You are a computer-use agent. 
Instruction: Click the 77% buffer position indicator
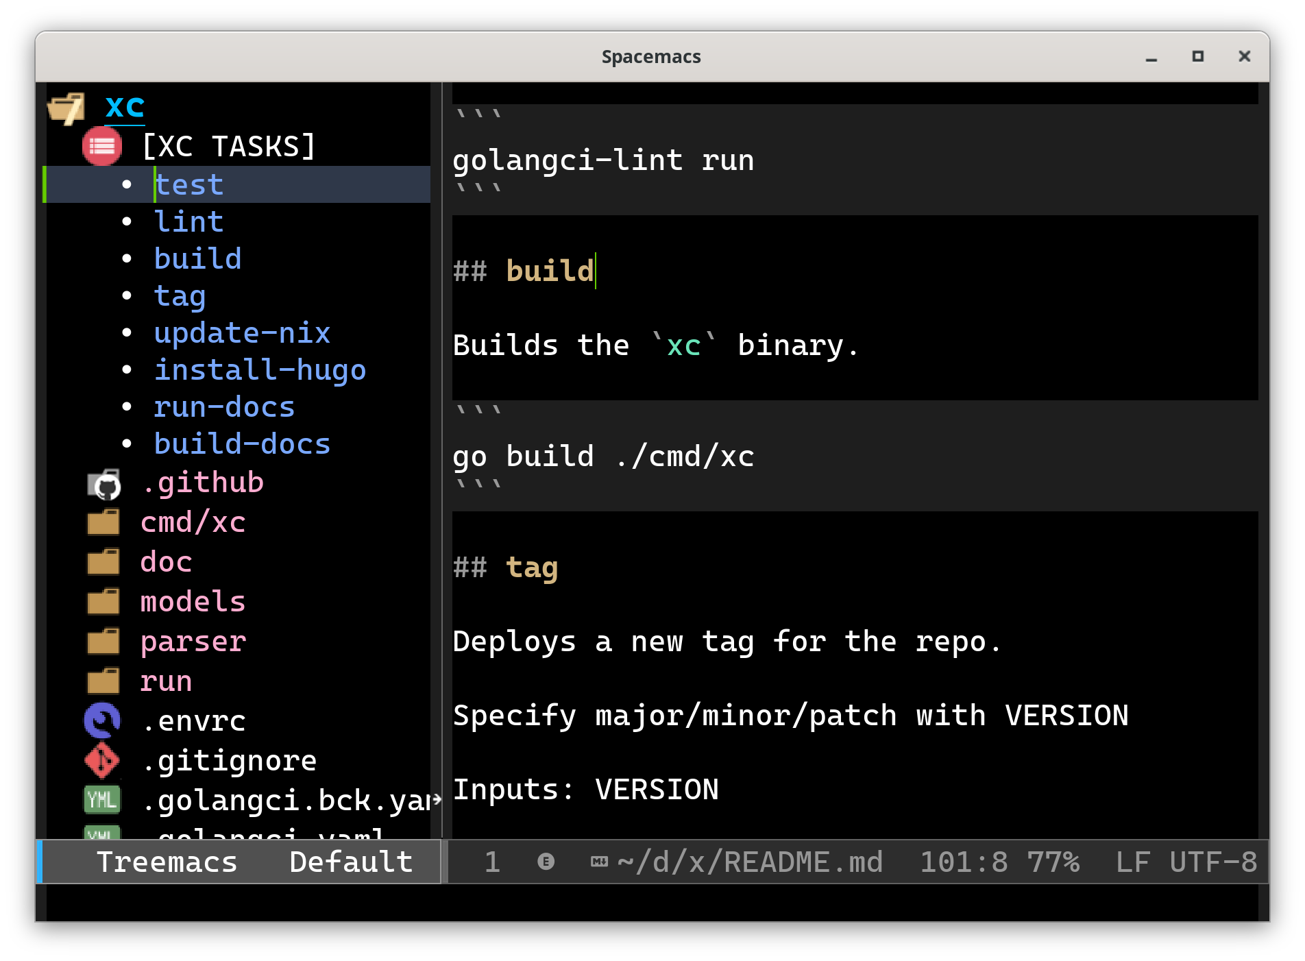click(x=1053, y=862)
